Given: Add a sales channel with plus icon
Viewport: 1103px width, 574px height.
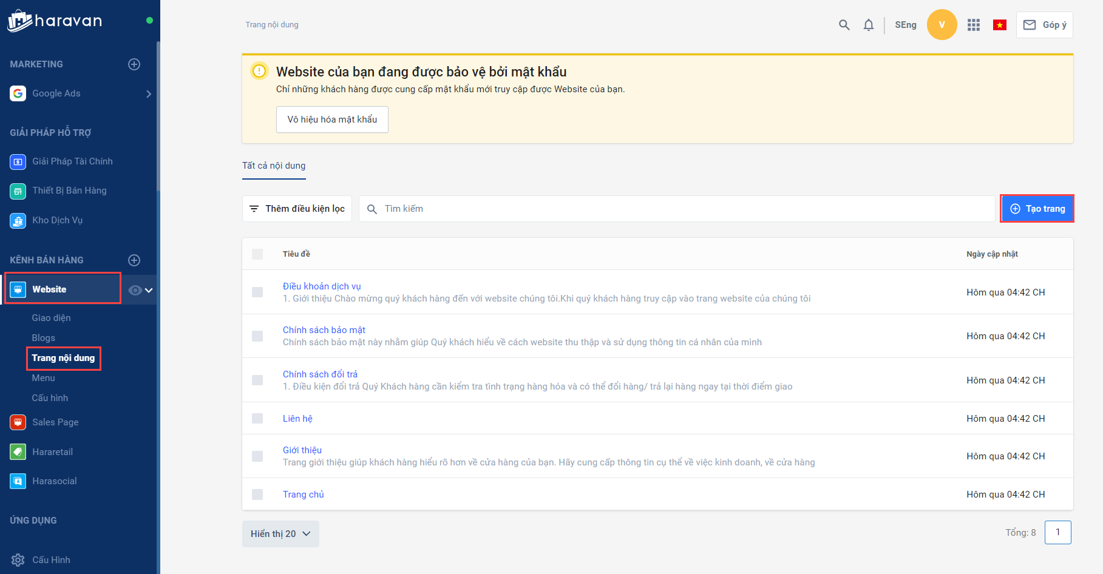Looking at the screenshot, I should (x=134, y=260).
